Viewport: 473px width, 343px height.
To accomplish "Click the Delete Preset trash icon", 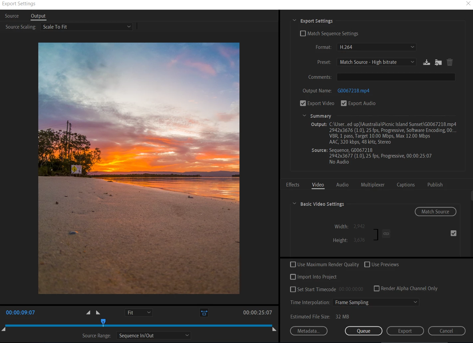I will click(x=450, y=62).
